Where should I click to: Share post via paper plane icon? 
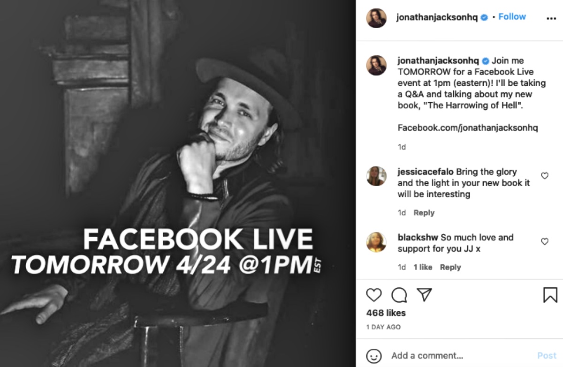(424, 294)
